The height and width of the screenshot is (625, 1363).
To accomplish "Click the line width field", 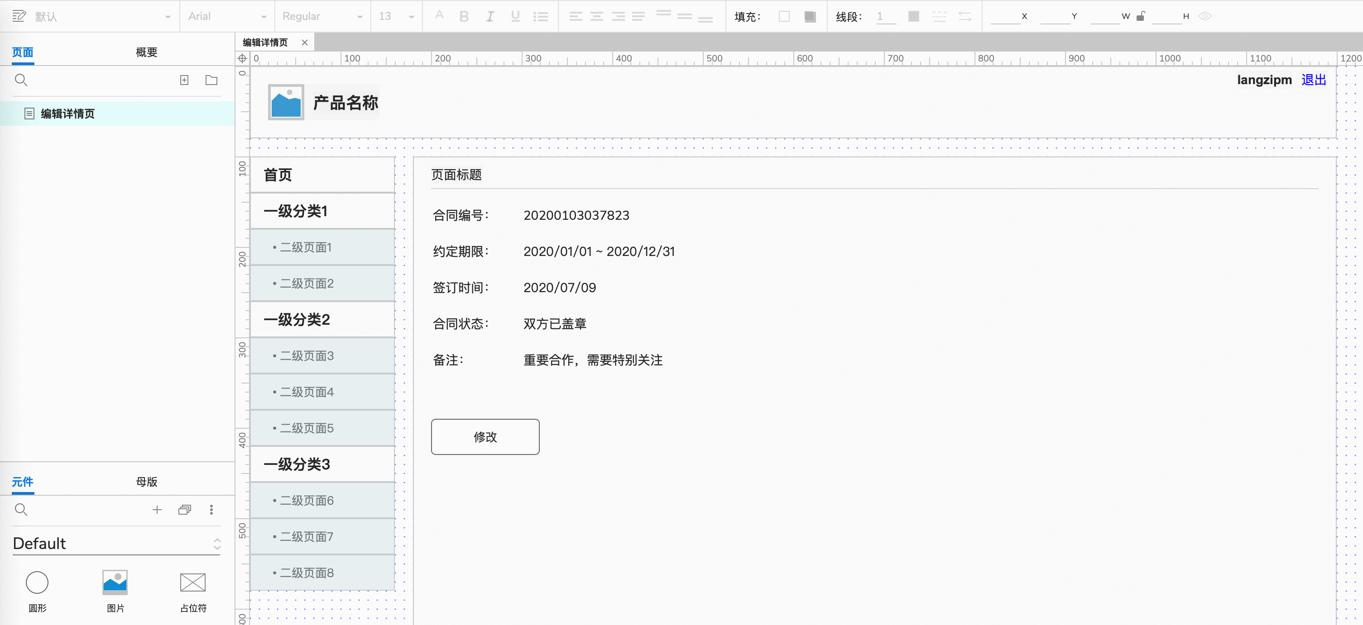I will click(x=886, y=16).
